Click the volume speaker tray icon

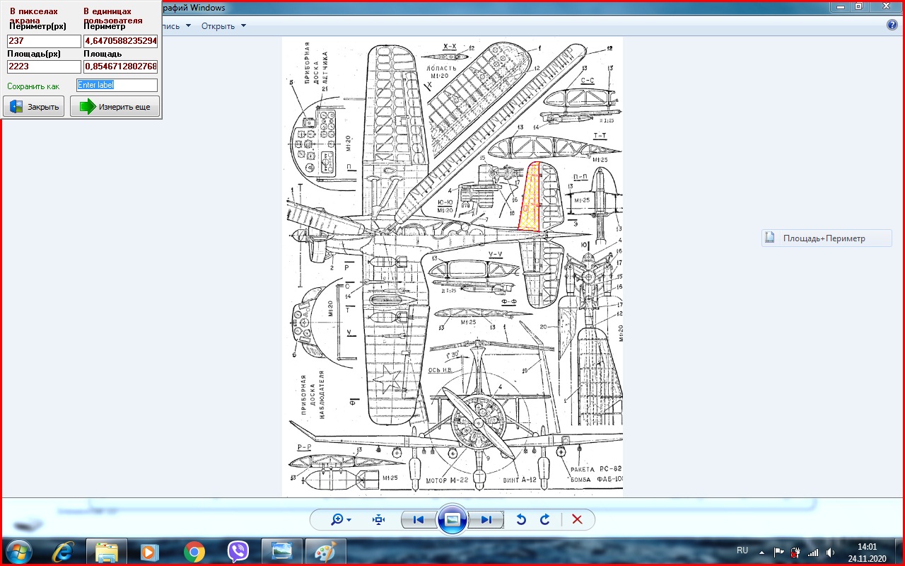[830, 552]
